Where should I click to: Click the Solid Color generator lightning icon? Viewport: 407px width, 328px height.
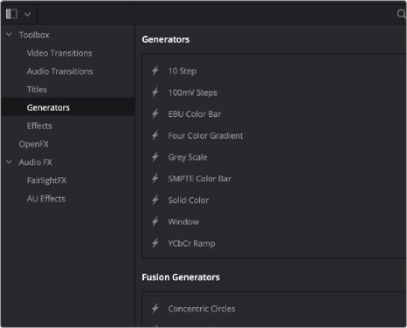(155, 200)
